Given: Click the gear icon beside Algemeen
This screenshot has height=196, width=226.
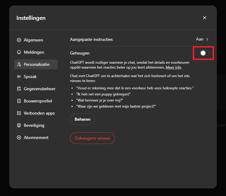Looking at the screenshot, I should click(19, 40).
